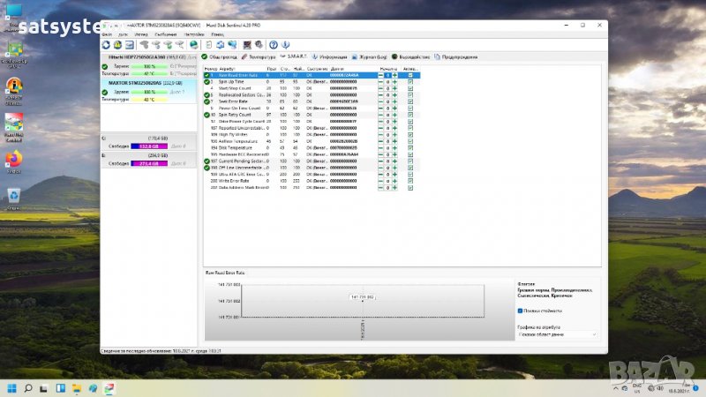
Task: Click the refresh disk info toolbar icon
Action: 106,44
